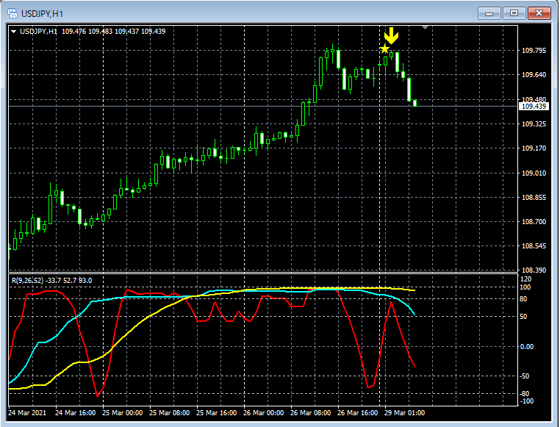Click the 108.545 price scale value

(534, 246)
